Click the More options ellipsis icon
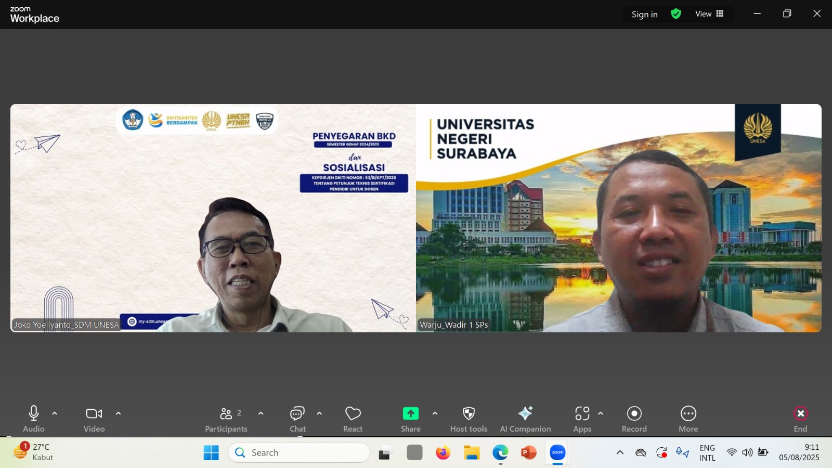Viewport: 832px width, 468px height. click(688, 414)
